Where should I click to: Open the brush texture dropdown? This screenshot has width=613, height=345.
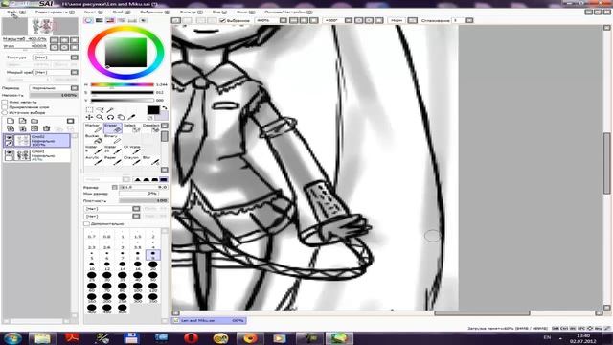click(x=136, y=216)
